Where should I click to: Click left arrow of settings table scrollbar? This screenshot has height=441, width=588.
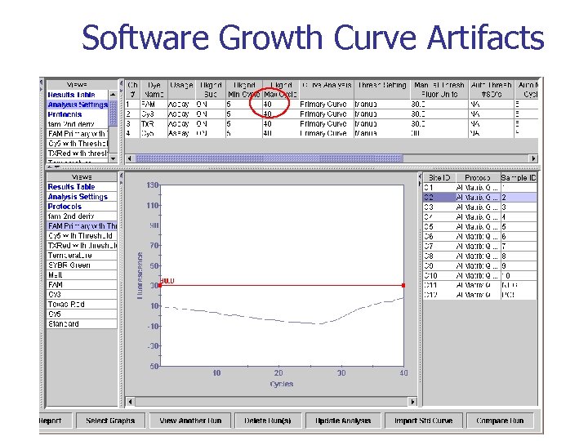(129, 158)
